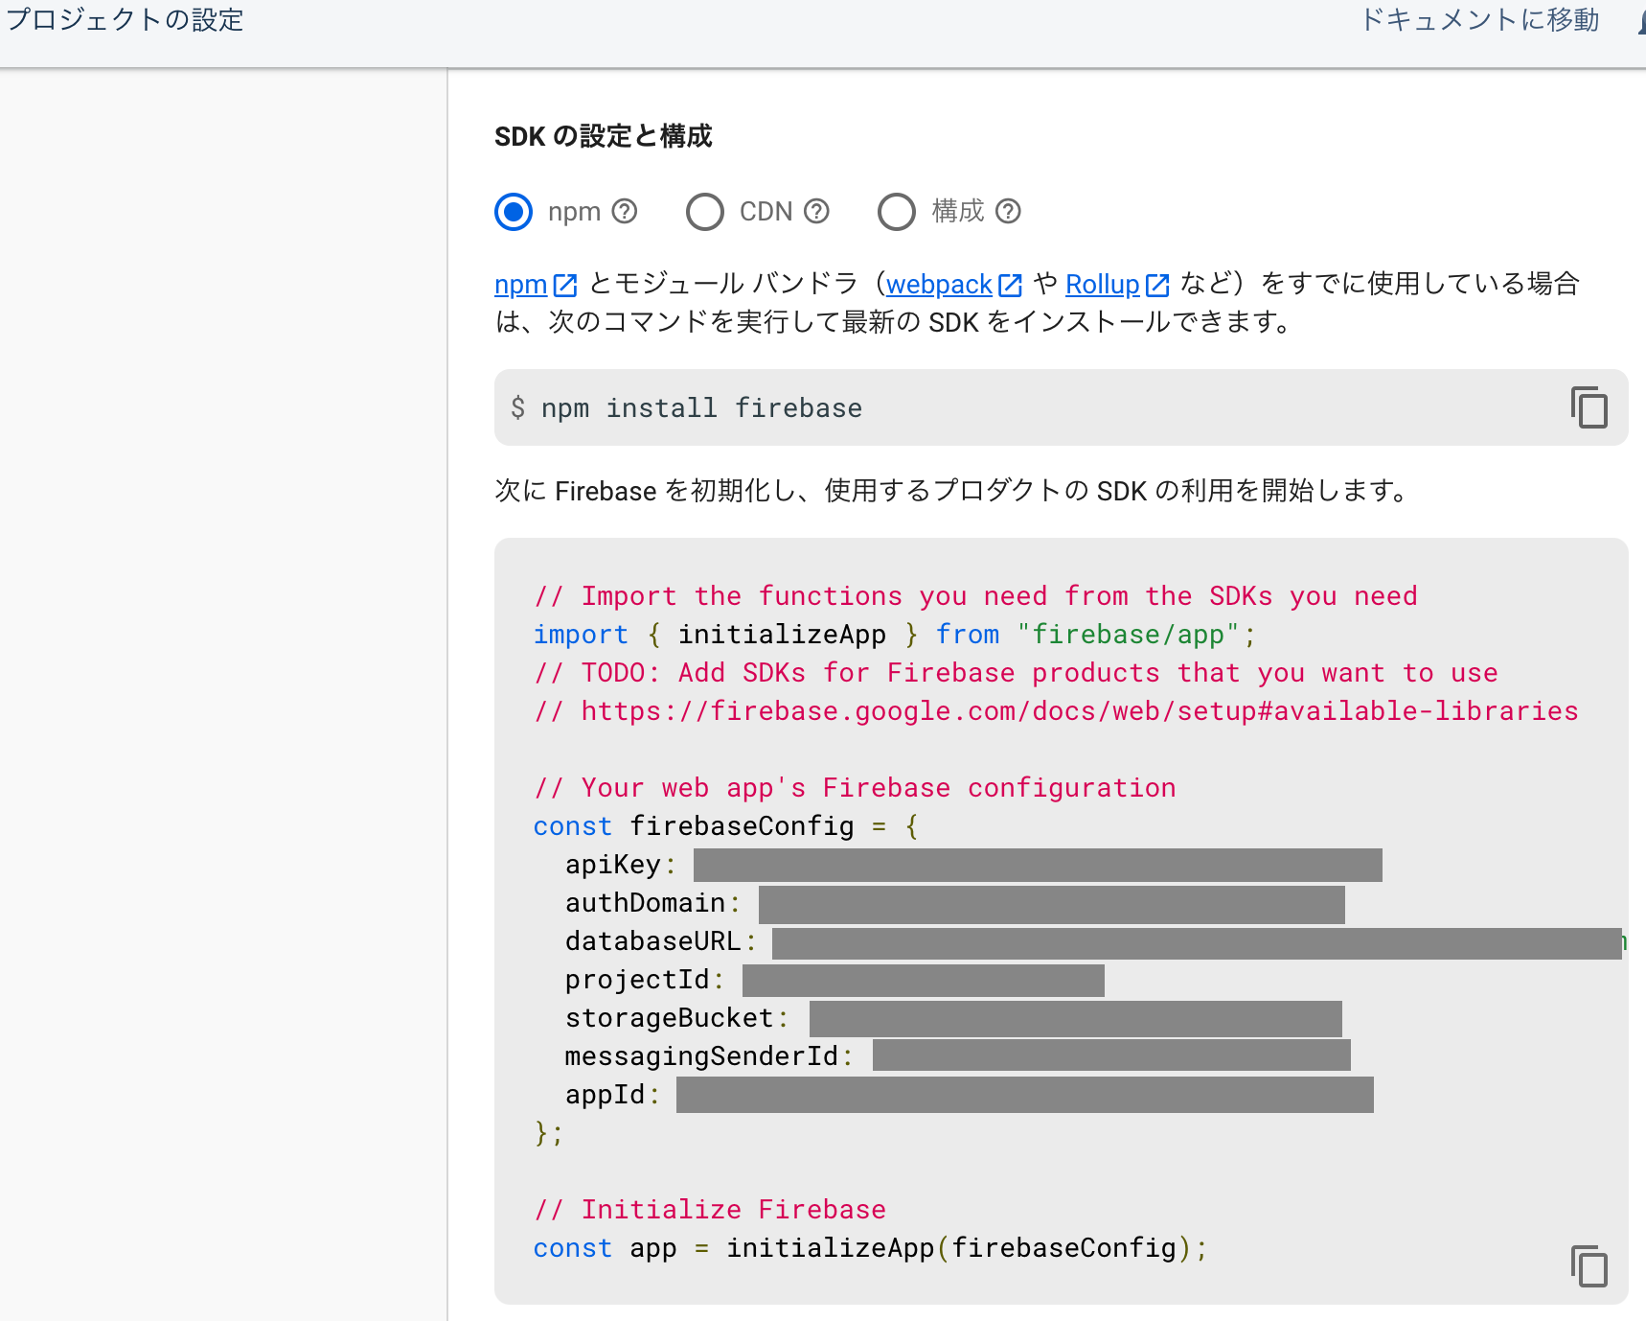Select the 構成 radio option
Image resolution: width=1646 pixels, height=1321 pixels.
[897, 211]
